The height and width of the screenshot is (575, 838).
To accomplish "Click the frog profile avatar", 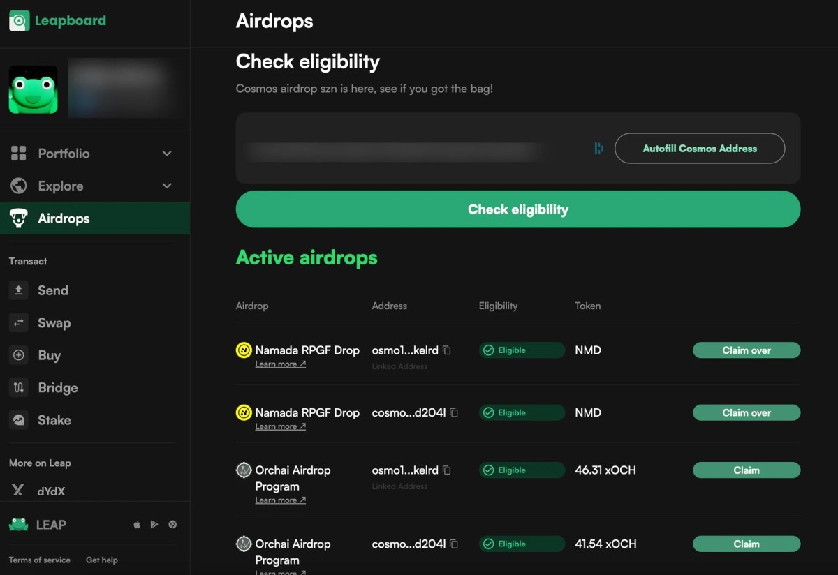I will coord(33,90).
